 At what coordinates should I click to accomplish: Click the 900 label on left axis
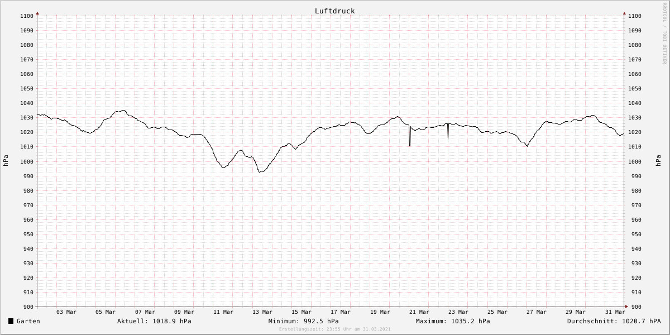point(28,307)
